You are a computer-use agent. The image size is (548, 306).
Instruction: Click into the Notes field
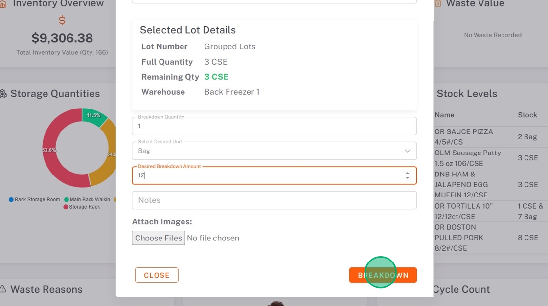click(x=274, y=200)
